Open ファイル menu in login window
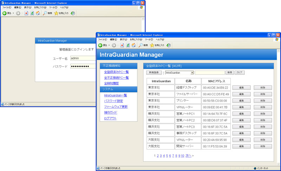281x171 pixels. (7, 7)
